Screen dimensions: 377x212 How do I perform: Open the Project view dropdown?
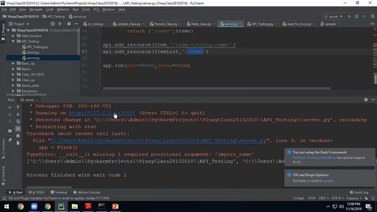[19, 24]
